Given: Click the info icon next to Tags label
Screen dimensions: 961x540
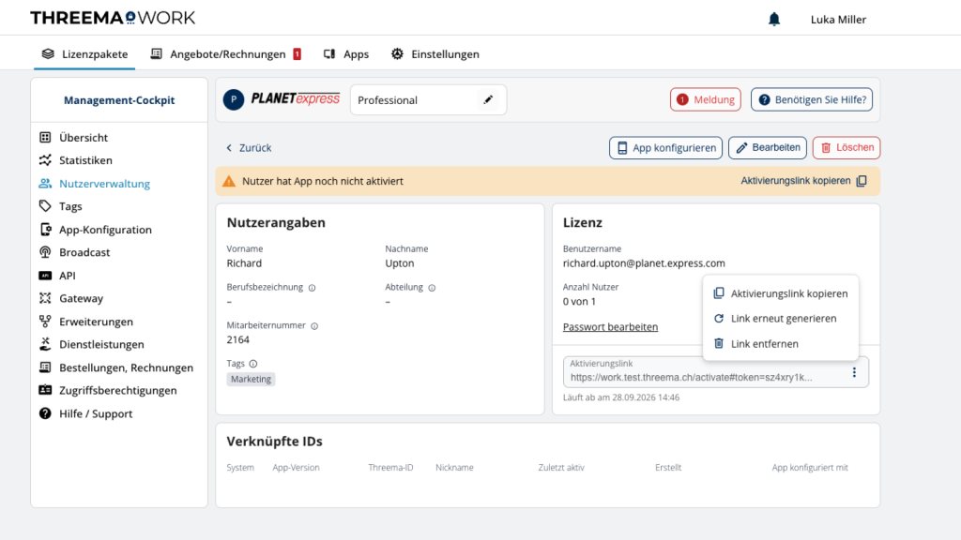Looking at the screenshot, I should pyautogui.click(x=253, y=364).
